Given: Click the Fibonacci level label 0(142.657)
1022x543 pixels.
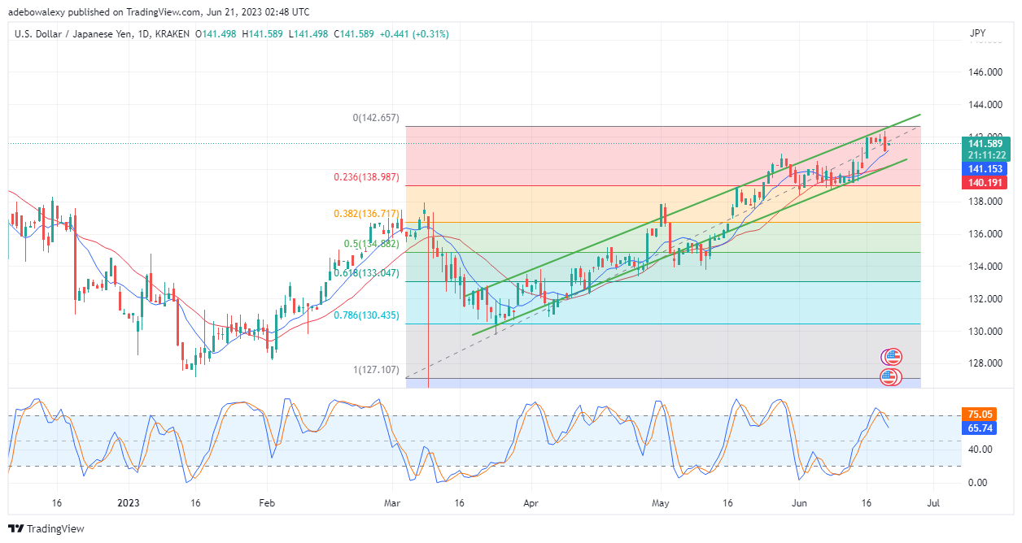Looking at the screenshot, I should click(x=375, y=118).
